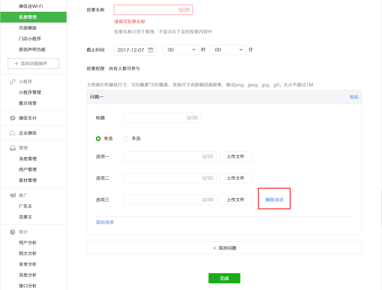This screenshot has width=382, height=290.
Task: Open 图文分析 in sidebar
Action: [28, 253]
